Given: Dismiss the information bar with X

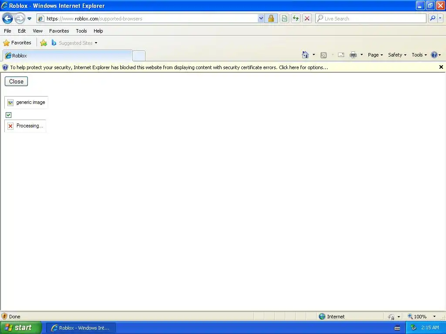Looking at the screenshot, I should tap(441, 67).
